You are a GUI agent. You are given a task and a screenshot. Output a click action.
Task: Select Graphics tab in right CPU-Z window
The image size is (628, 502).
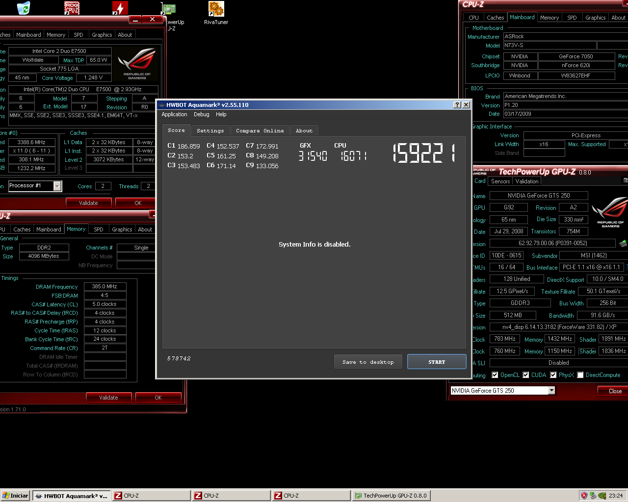tap(595, 18)
